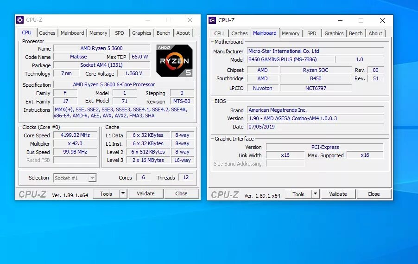This screenshot has width=418, height=264.
Task: Select the active CPU tab in left window
Action: (27, 32)
